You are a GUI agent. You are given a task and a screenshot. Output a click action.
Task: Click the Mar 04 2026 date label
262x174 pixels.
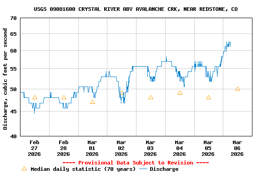(x=180, y=148)
